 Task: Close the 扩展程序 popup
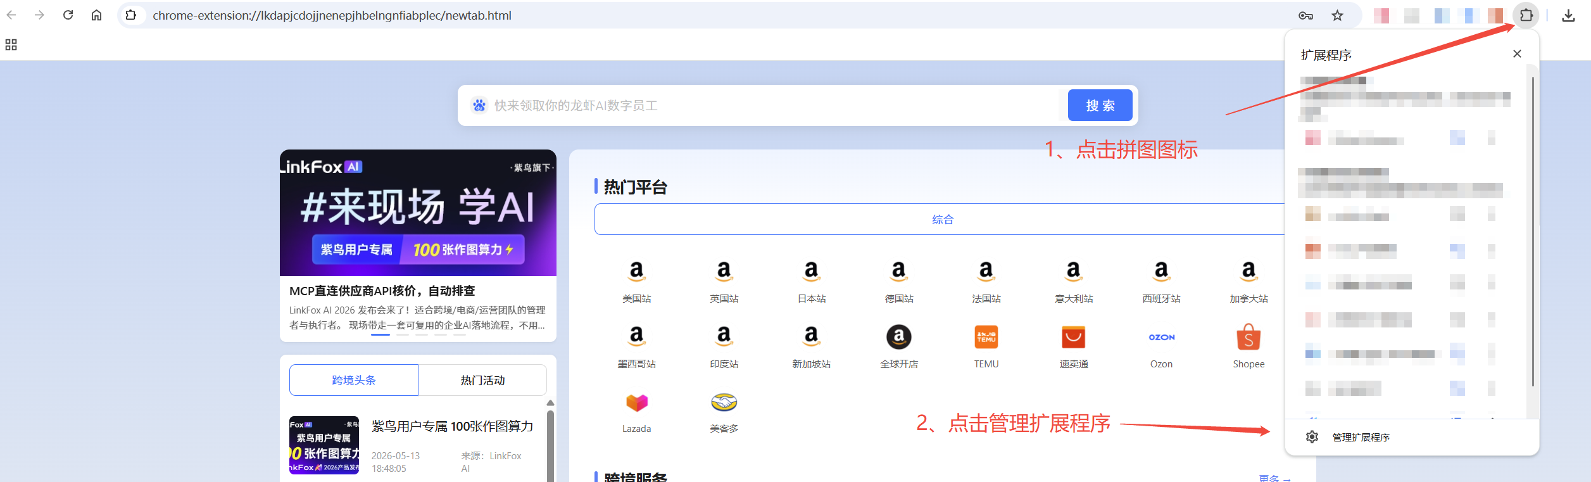pos(1517,54)
